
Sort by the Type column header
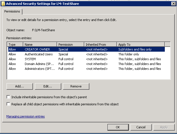(x=15, y=45)
